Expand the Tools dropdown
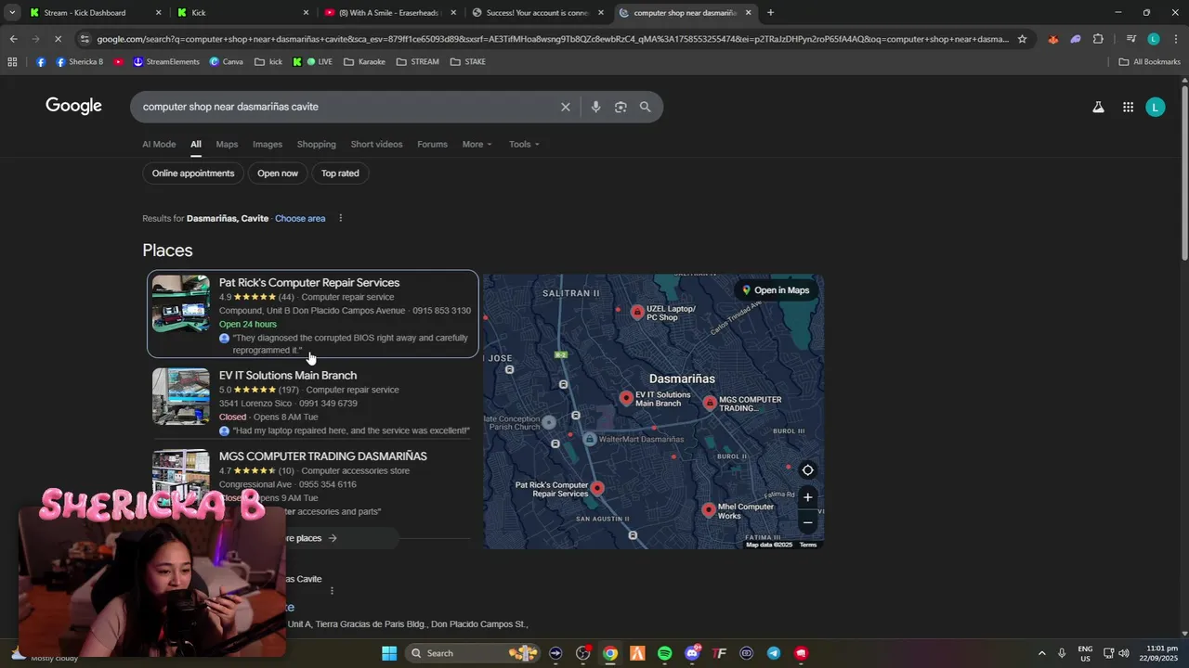Screen dimensions: 1189x668 pos(524,144)
